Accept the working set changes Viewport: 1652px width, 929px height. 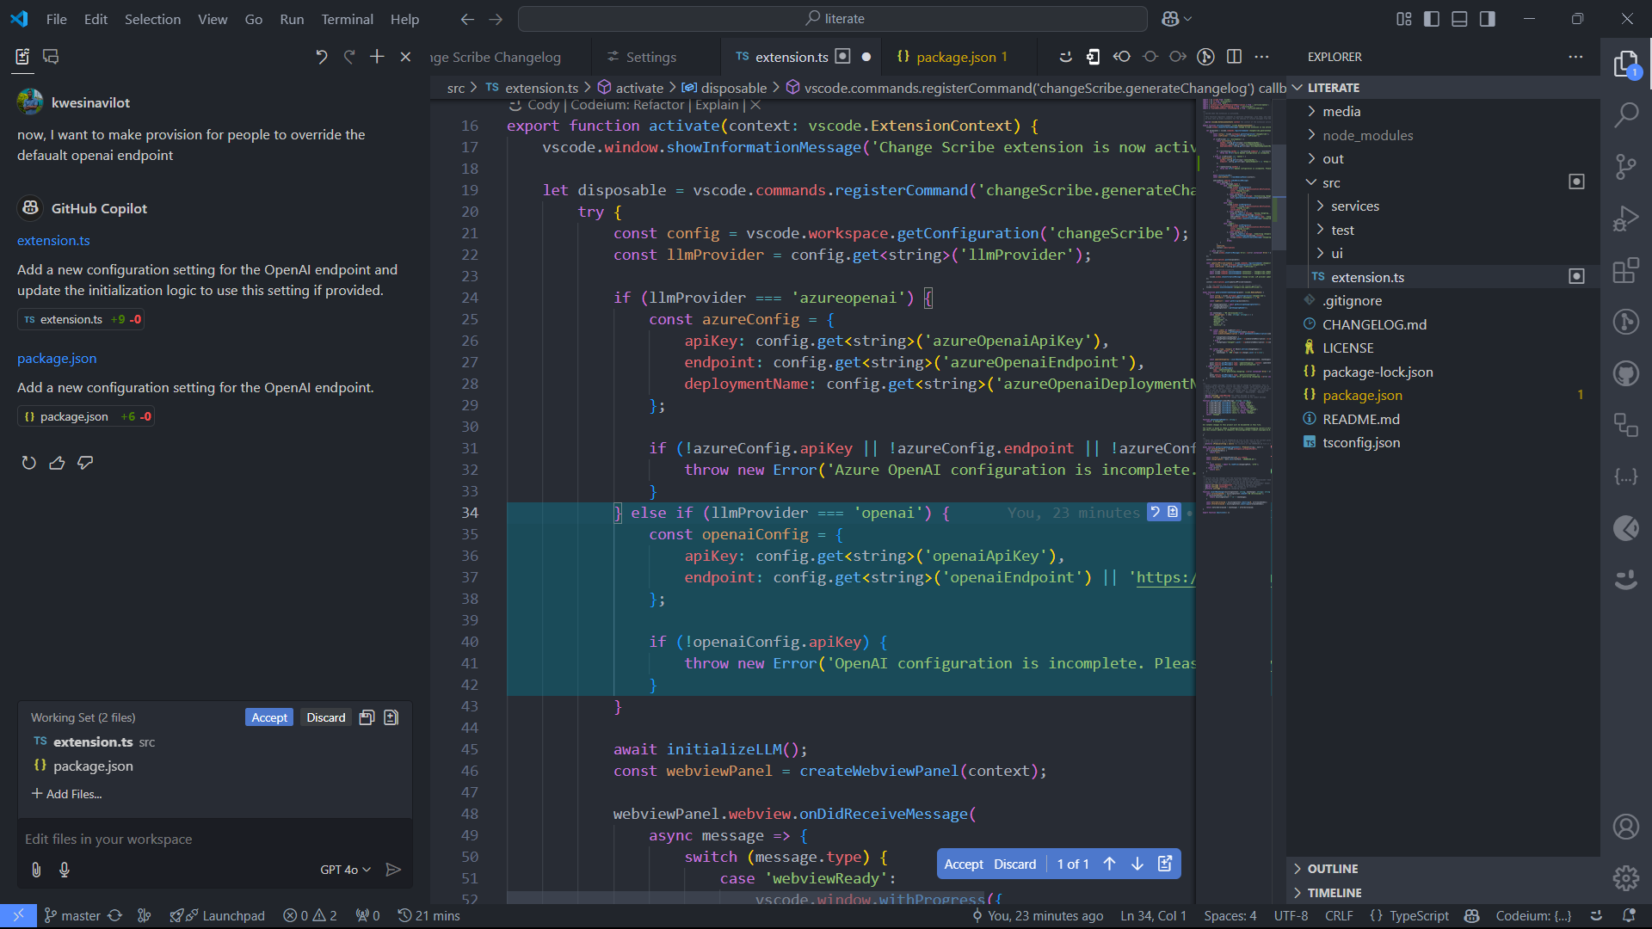pyautogui.click(x=269, y=717)
